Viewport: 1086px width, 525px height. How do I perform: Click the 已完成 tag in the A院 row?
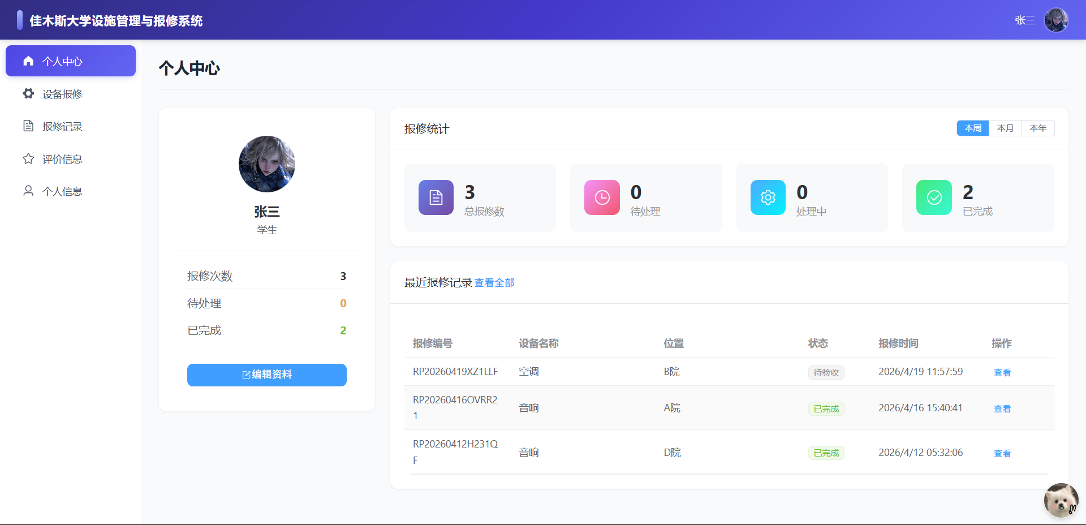coord(826,408)
